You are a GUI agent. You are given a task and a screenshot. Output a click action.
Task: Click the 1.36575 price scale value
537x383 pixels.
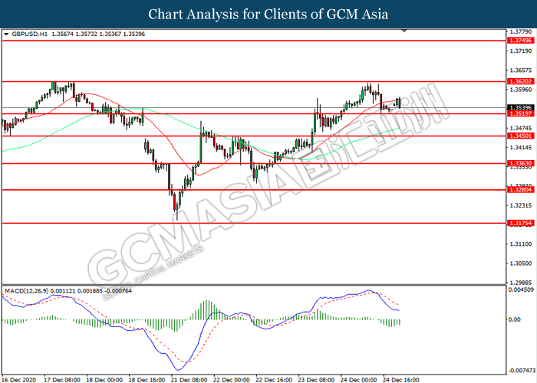point(521,70)
